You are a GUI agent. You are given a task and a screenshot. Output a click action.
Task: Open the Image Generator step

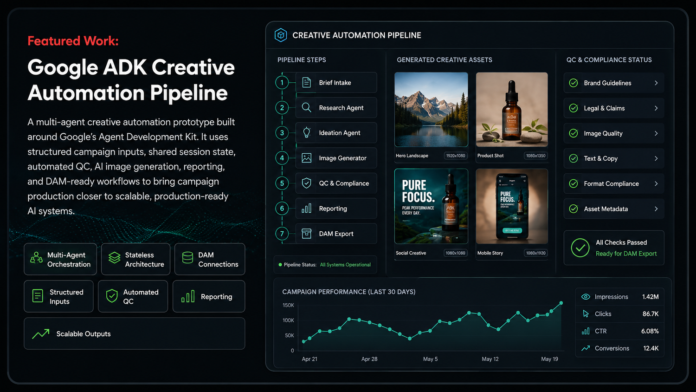pyautogui.click(x=336, y=158)
